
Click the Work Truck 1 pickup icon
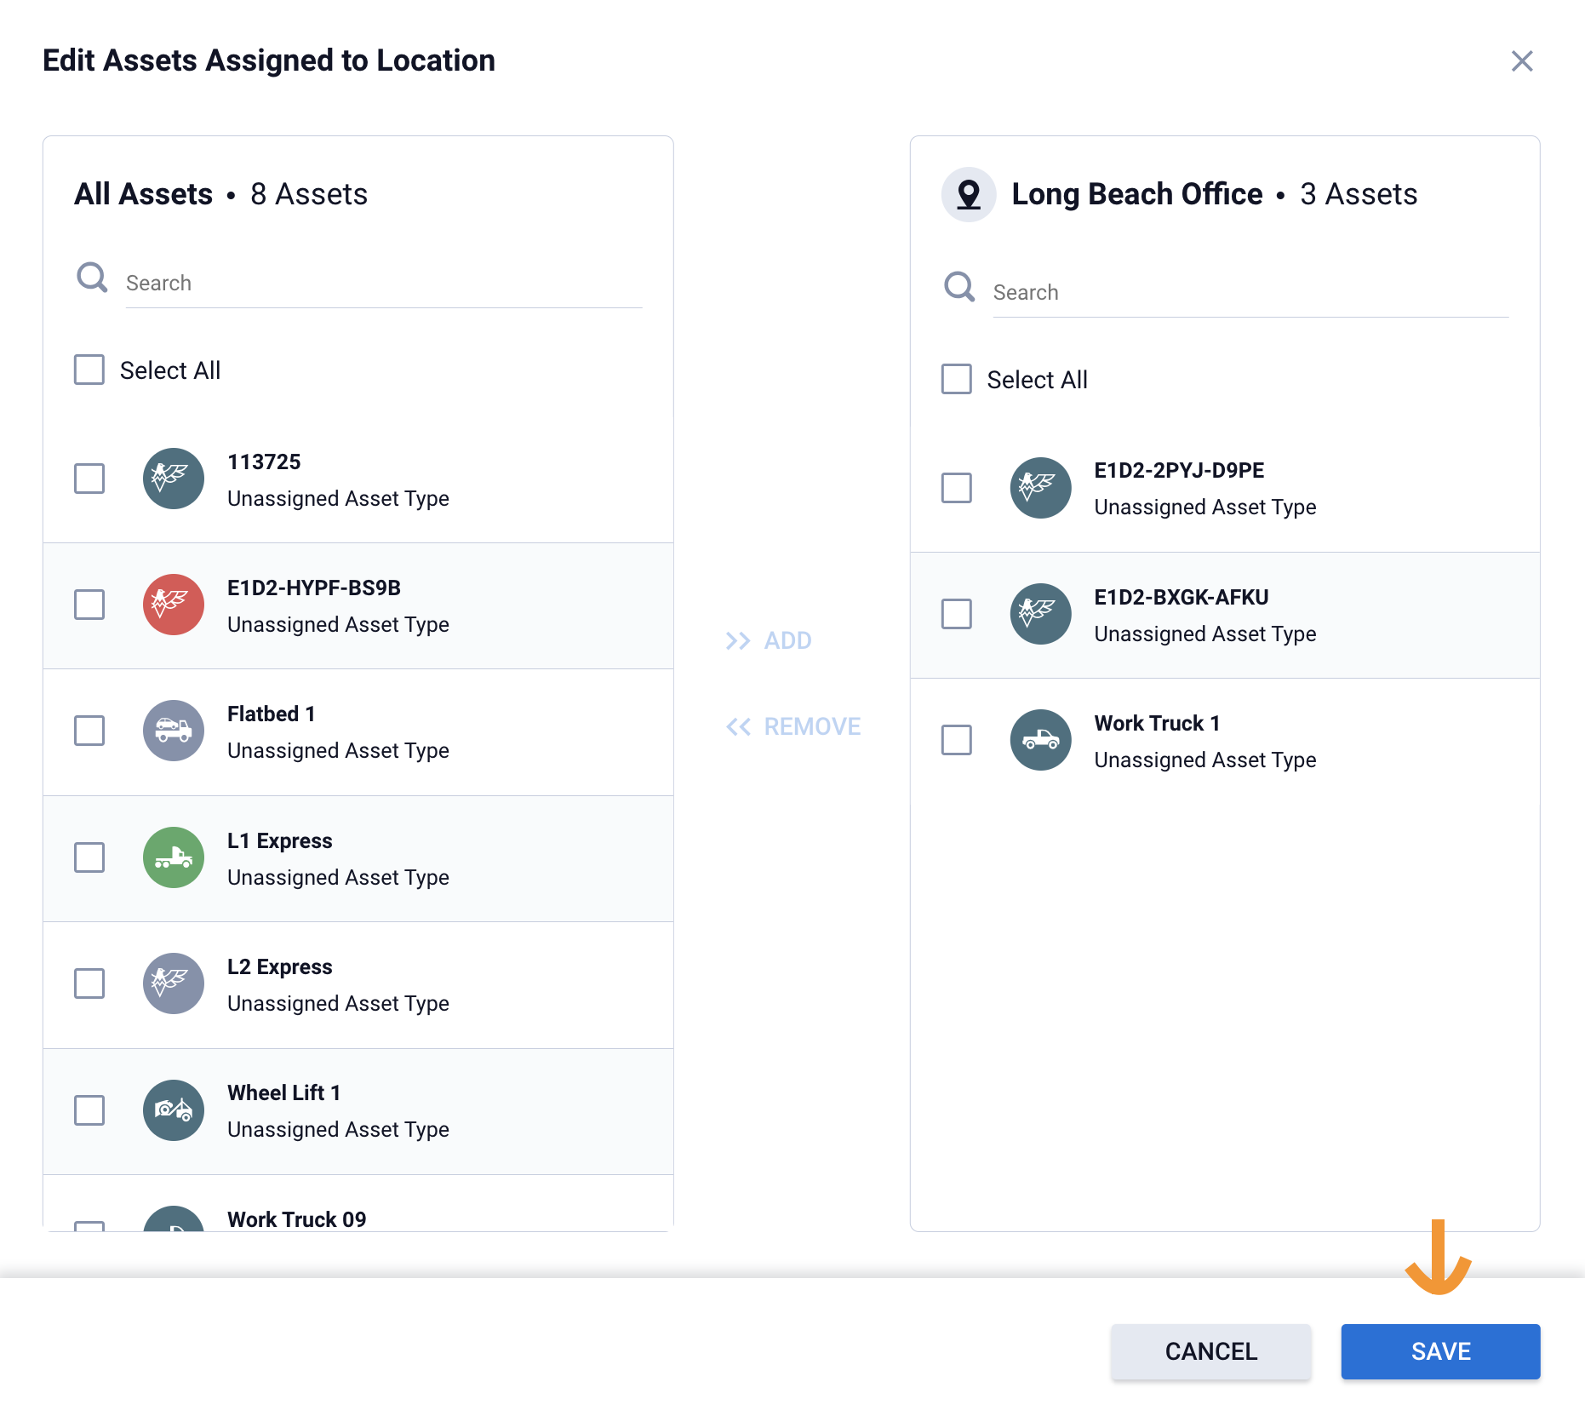1040,740
